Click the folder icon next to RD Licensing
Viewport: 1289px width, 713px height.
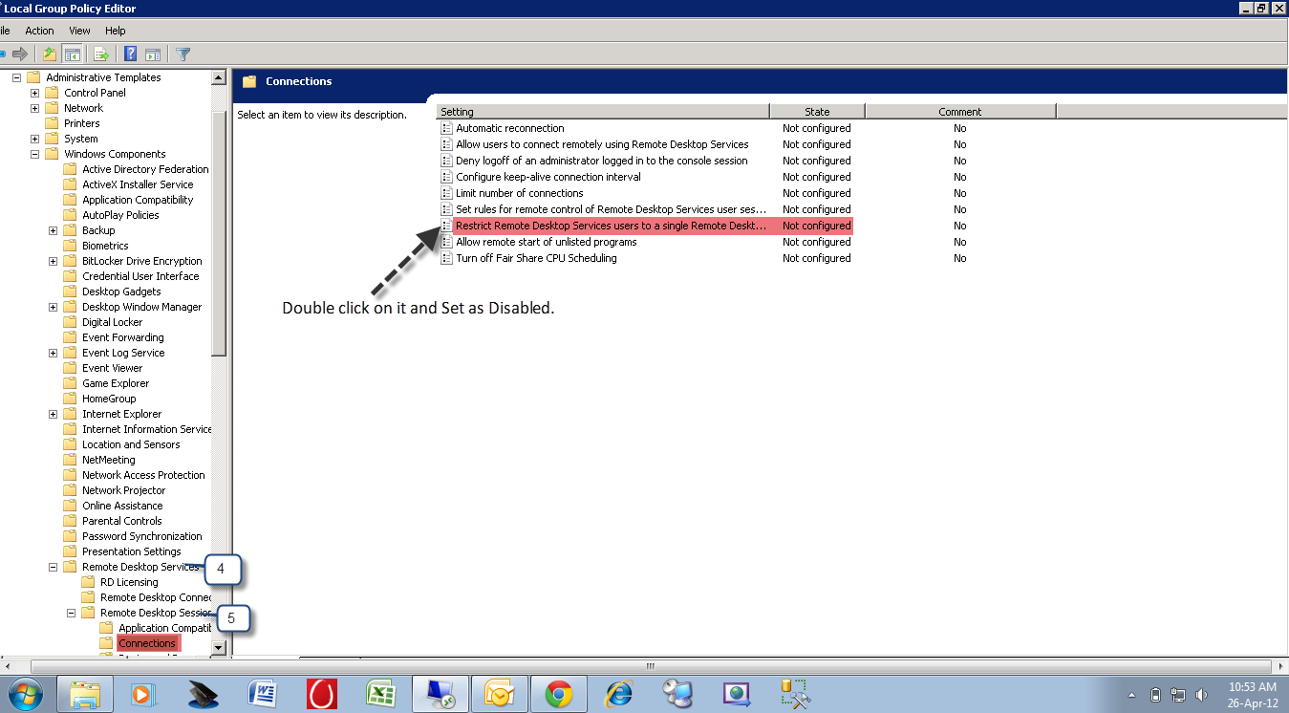(x=88, y=582)
